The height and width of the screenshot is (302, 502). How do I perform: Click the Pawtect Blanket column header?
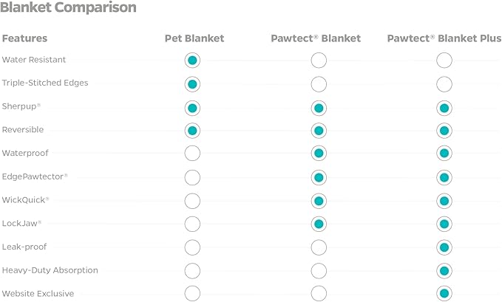pyautogui.click(x=318, y=38)
